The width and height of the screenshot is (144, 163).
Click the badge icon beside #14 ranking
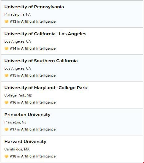click(6, 48)
